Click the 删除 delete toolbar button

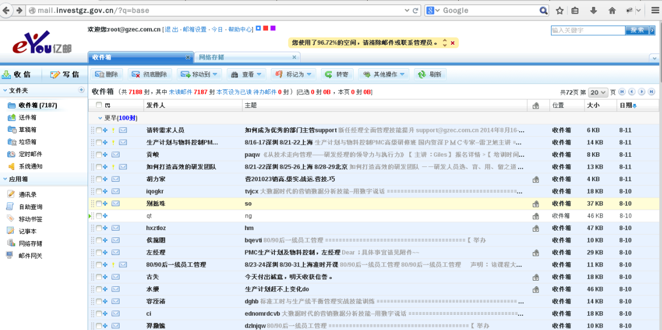click(106, 74)
